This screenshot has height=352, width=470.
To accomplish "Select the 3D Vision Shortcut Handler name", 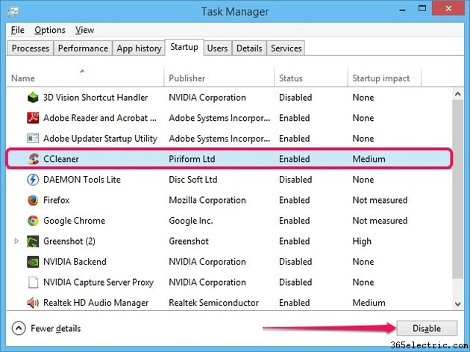I will pyautogui.click(x=95, y=98).
